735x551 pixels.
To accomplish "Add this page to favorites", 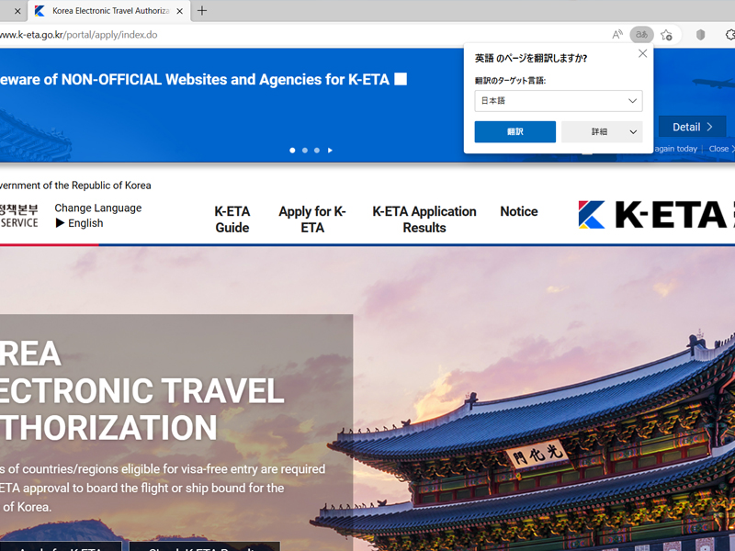I will [666, 35].
